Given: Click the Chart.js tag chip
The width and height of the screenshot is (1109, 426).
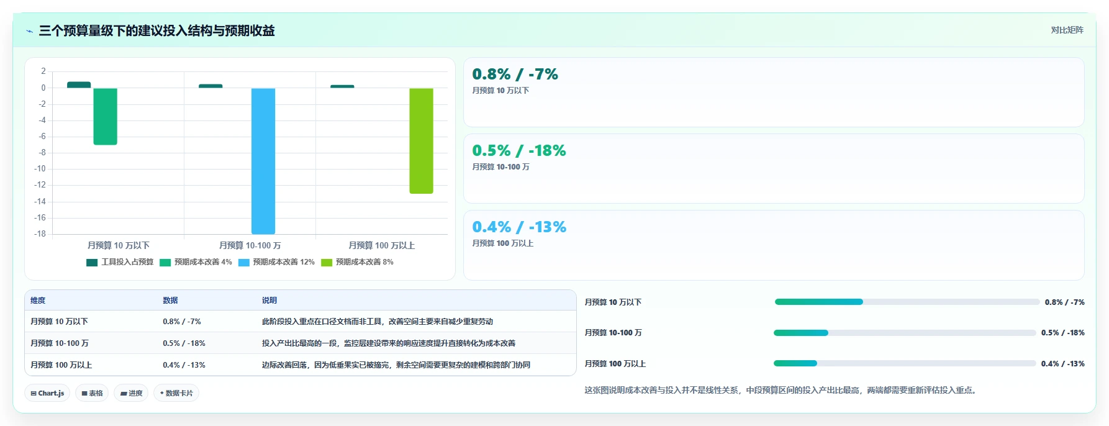Looking at the screenshot, I should [x=47, y=393].
